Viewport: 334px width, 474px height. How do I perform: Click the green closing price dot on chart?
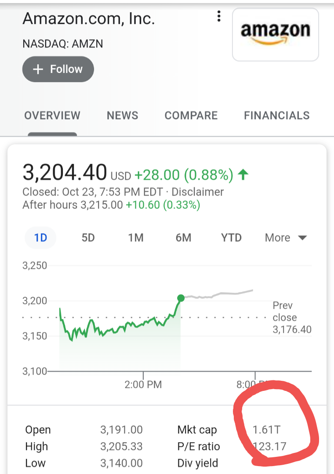tap(181, 299)
